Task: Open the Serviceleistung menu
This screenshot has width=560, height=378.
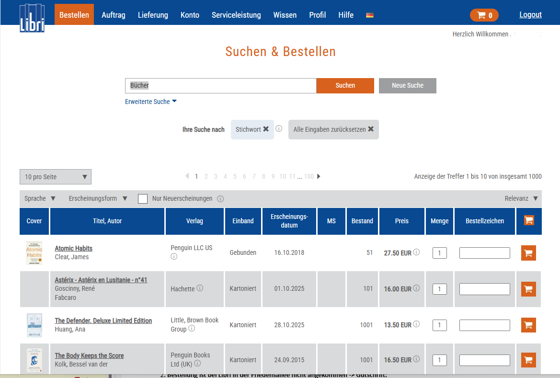Action: tap(236, 15)
